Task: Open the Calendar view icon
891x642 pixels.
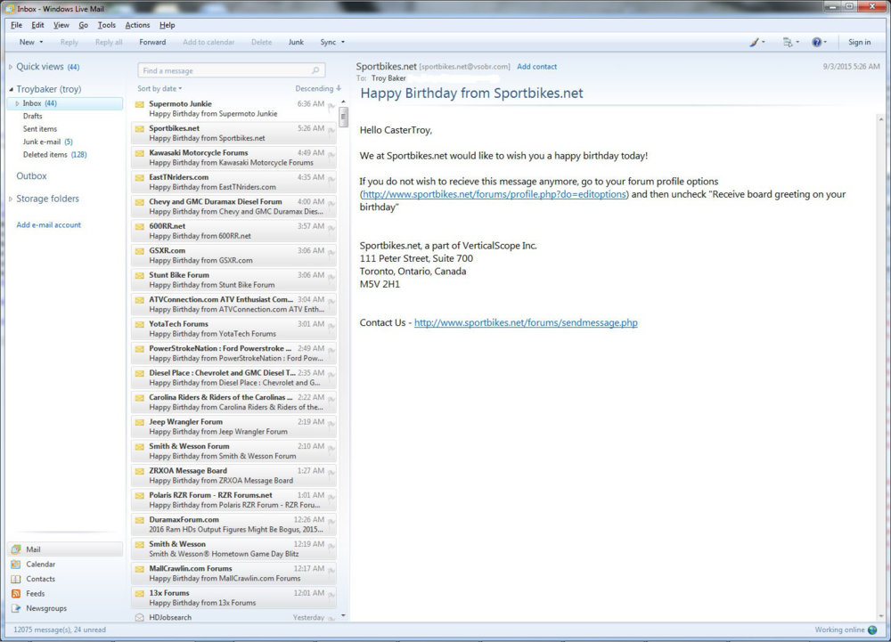Action: click(x=16, y=565)
